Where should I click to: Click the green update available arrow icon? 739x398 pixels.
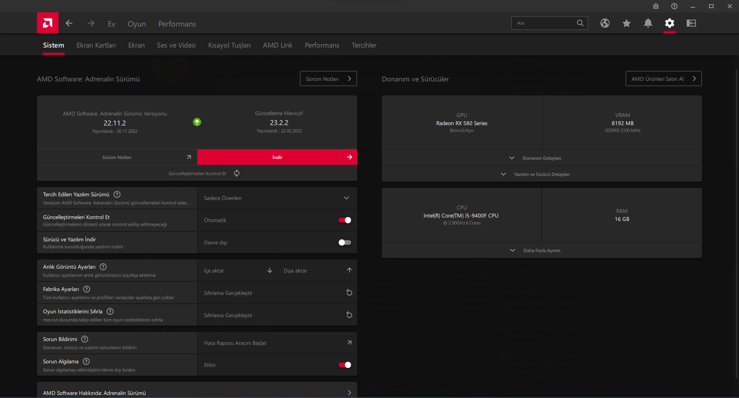197,122
